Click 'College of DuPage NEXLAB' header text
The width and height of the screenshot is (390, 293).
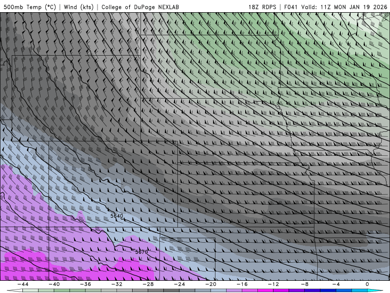[x=140, y=7]
